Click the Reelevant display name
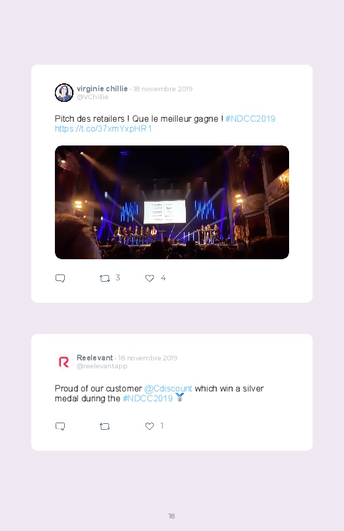This screenshot has height=531, width=344. coord(95,358)
